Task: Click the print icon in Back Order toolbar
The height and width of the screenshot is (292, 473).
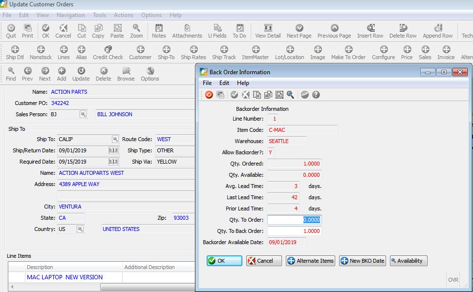Action: [x=220, y=95]
